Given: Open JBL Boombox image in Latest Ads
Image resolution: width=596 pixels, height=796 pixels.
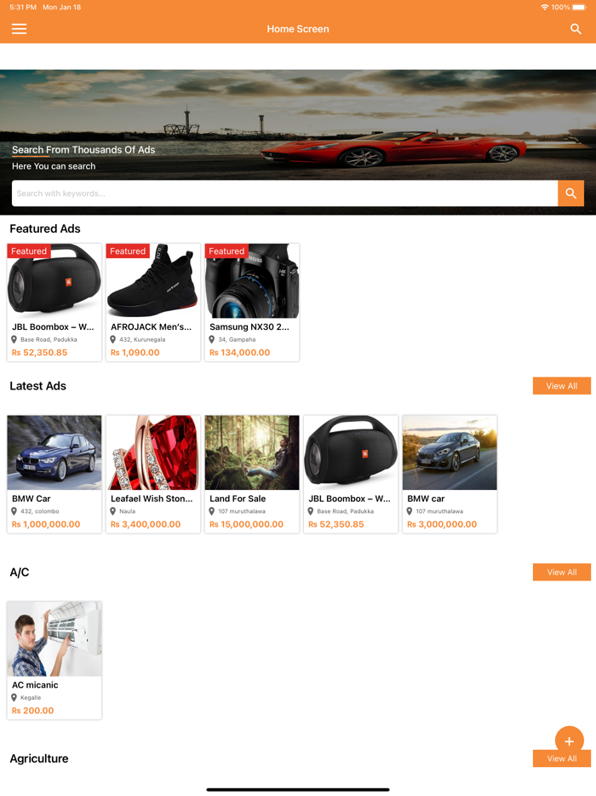Looking at the screenshot, I should (351, 453).
